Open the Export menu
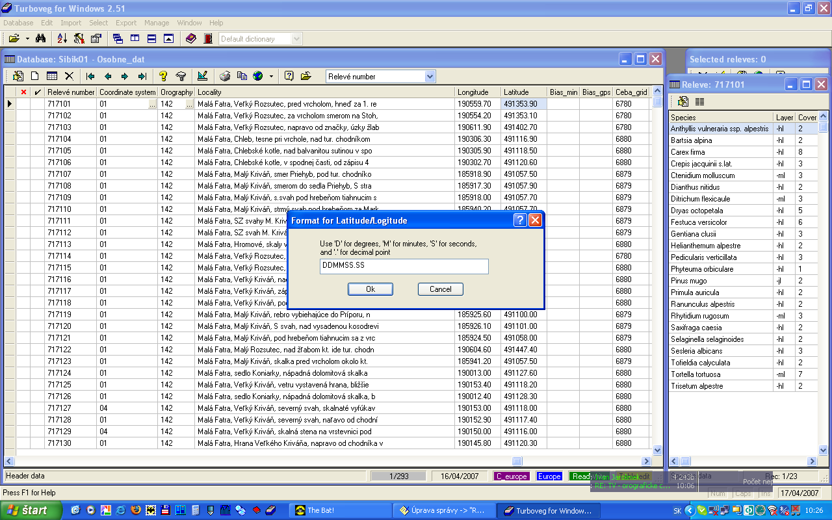Image resolution: width=832 pixels, height=520 pixels. pyautogui.click(x=126, y=23)
